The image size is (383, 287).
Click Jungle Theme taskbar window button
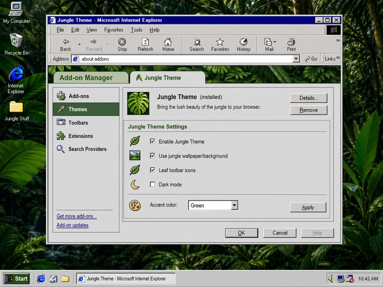tap(126, 278)
